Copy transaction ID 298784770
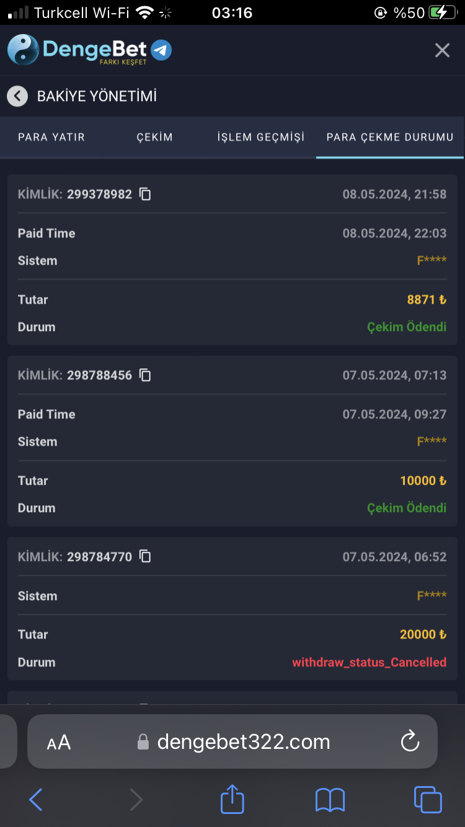 coord(145,557)
